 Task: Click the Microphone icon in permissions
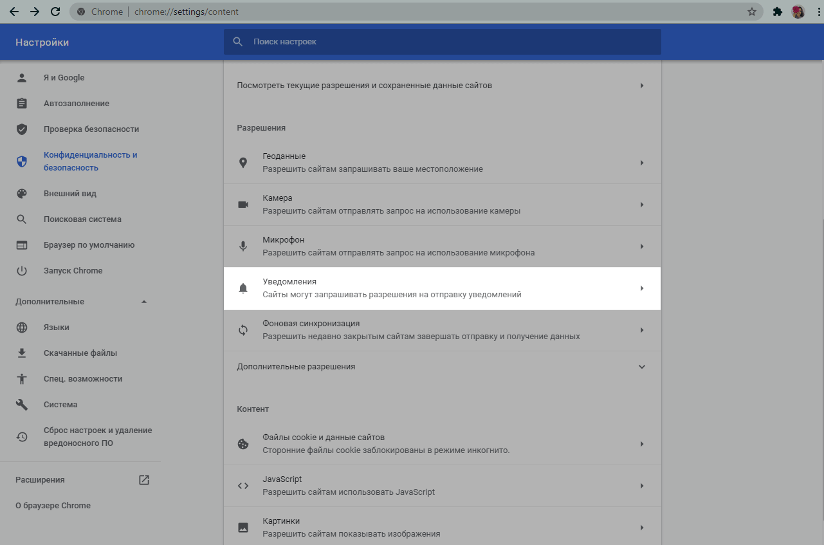(243, 246)
